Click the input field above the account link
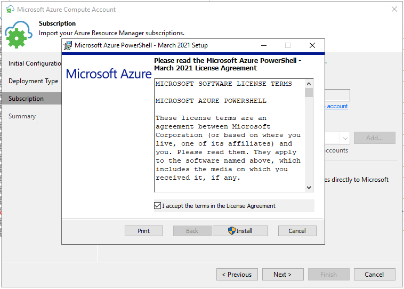Image resolution: width=404 pixels, height=289 pixels. [337, 95]
